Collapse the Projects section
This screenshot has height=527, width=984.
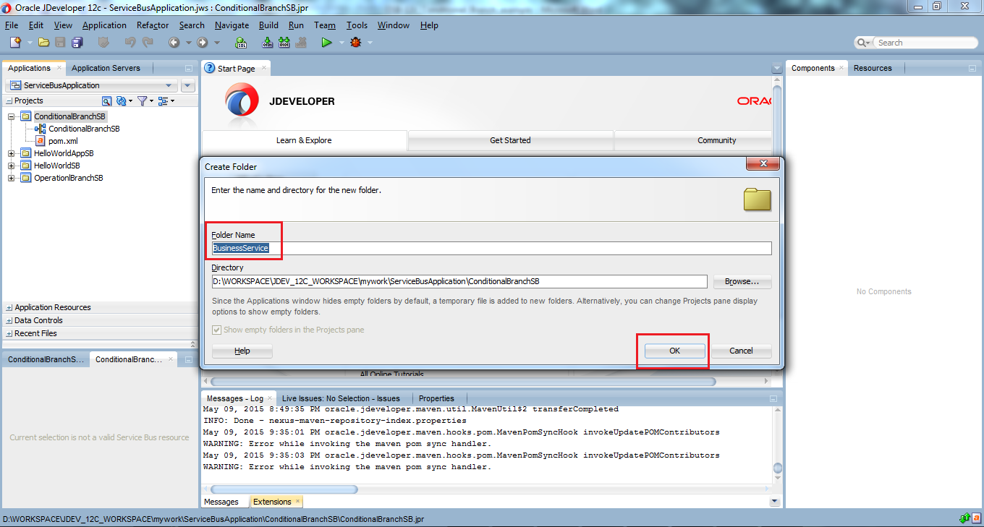click(x=9, y=101)
